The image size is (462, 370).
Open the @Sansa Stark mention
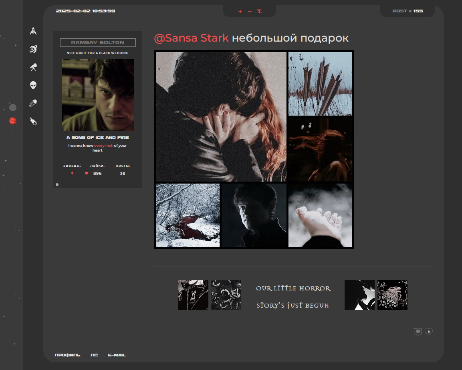(x=192, y=38)
